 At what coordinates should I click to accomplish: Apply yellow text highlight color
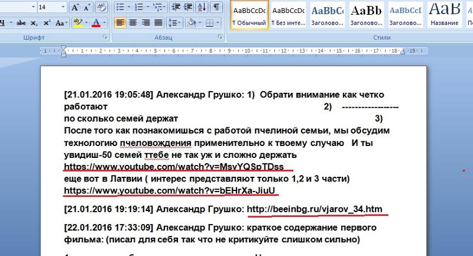pyautogui.click(x=78, y=23)
